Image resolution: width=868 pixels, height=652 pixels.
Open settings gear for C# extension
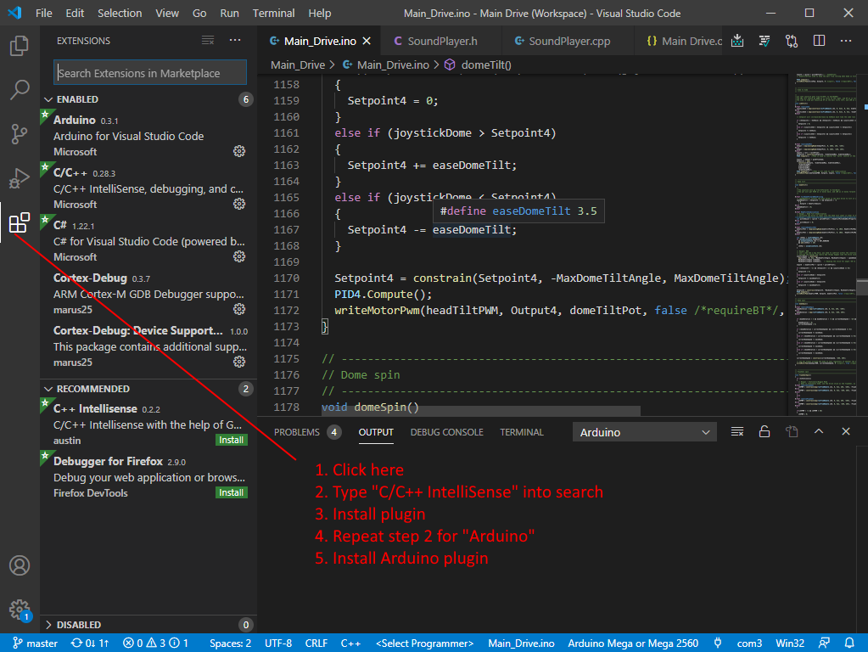[x=239, y=256]
